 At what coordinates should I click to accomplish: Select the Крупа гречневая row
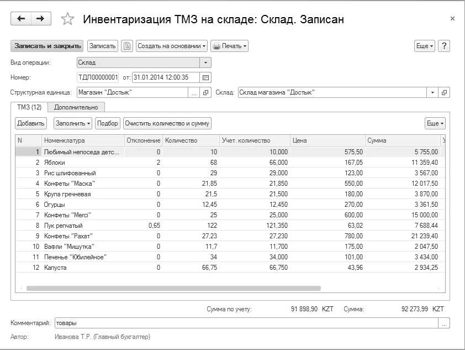coord(230,194)
